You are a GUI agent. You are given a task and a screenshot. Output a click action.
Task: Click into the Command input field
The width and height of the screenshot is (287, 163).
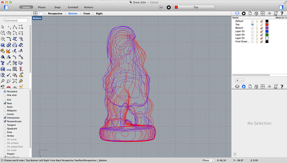click(x=16, y=20)
